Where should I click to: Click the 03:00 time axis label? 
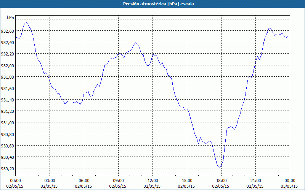pyautogui.click(x=50, y=180)
